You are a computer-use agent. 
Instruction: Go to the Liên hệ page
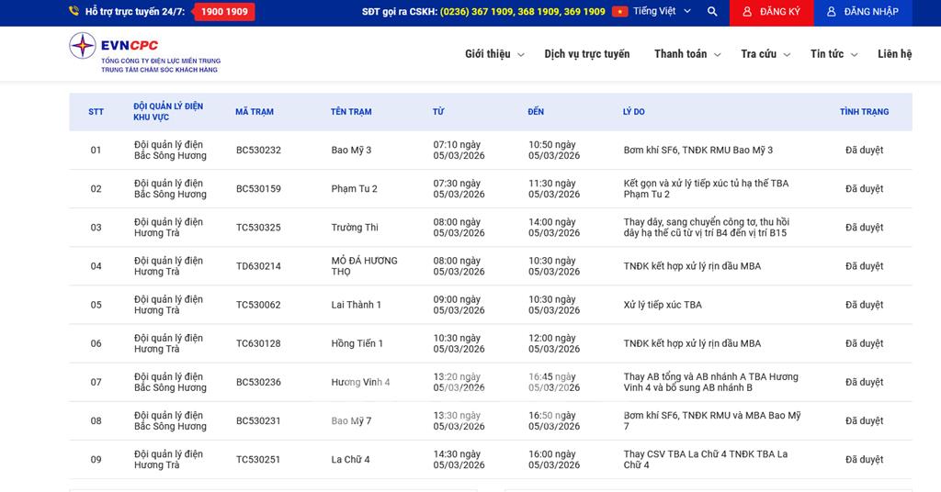(x=894, y=54)
